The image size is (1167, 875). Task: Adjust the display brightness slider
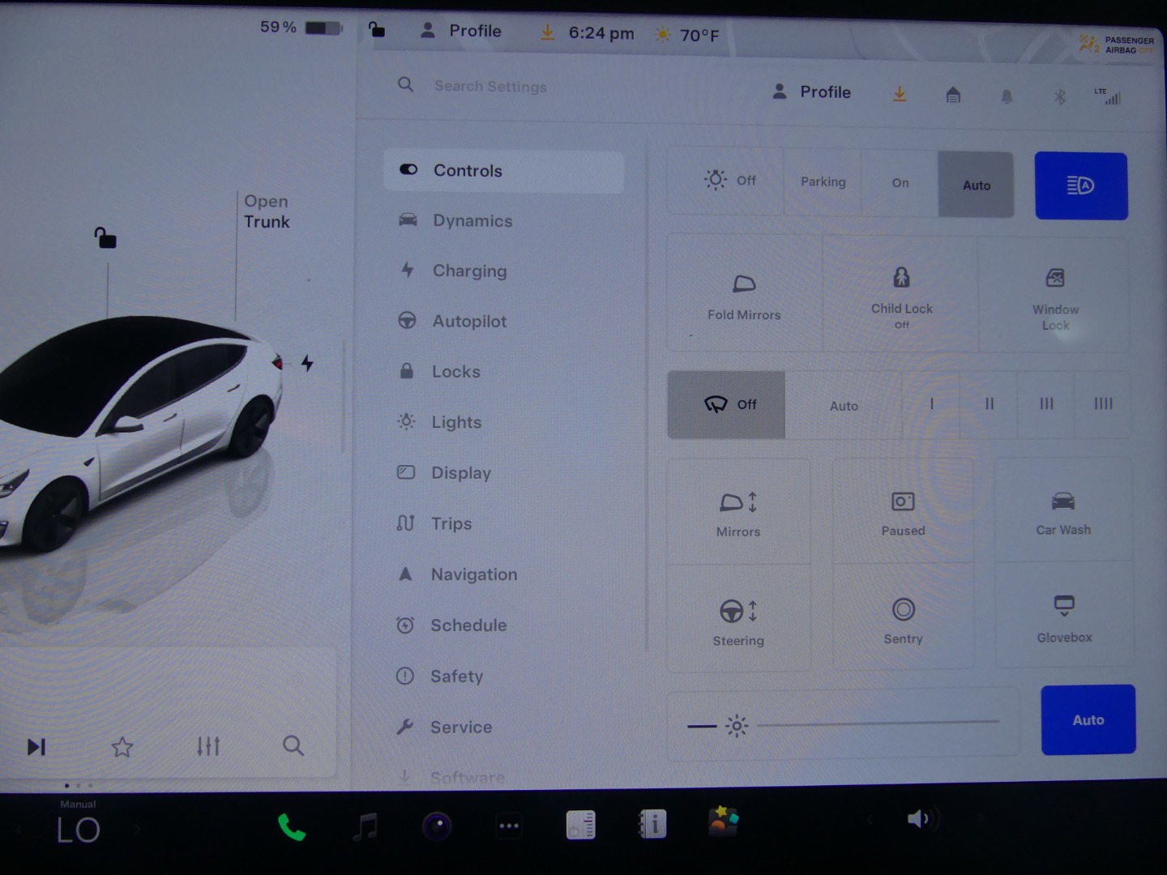click(875, 723)
